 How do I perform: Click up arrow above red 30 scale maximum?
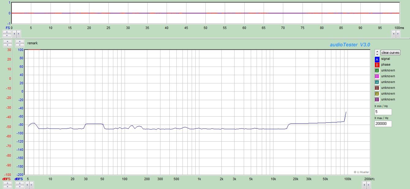(x=7, y=41)
